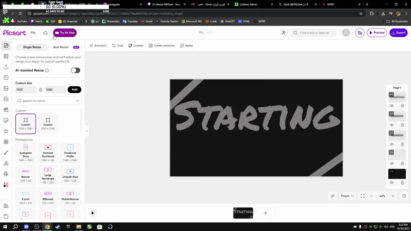Show the hidden empty layer
Image resolution: width=411 pixels, height=231 pixels.
click(x=392, y=164)
